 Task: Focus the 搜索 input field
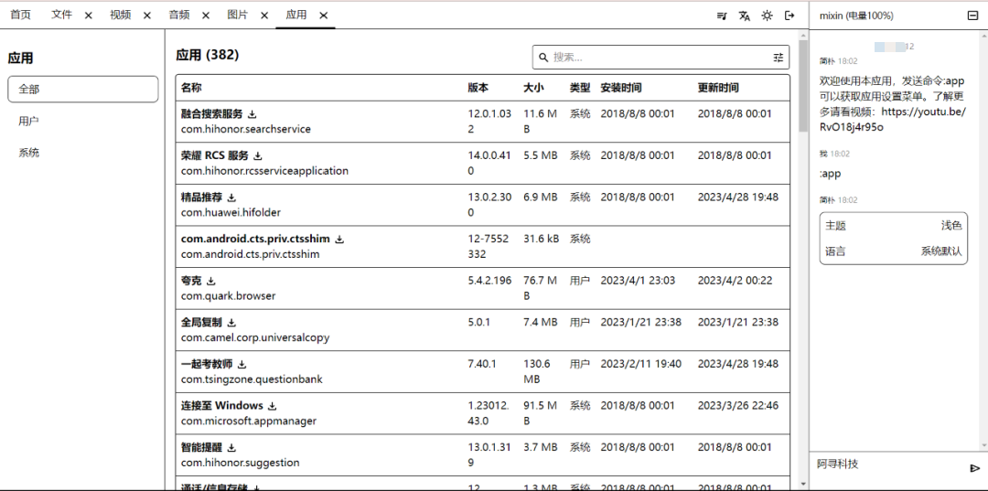click(661, 58)
